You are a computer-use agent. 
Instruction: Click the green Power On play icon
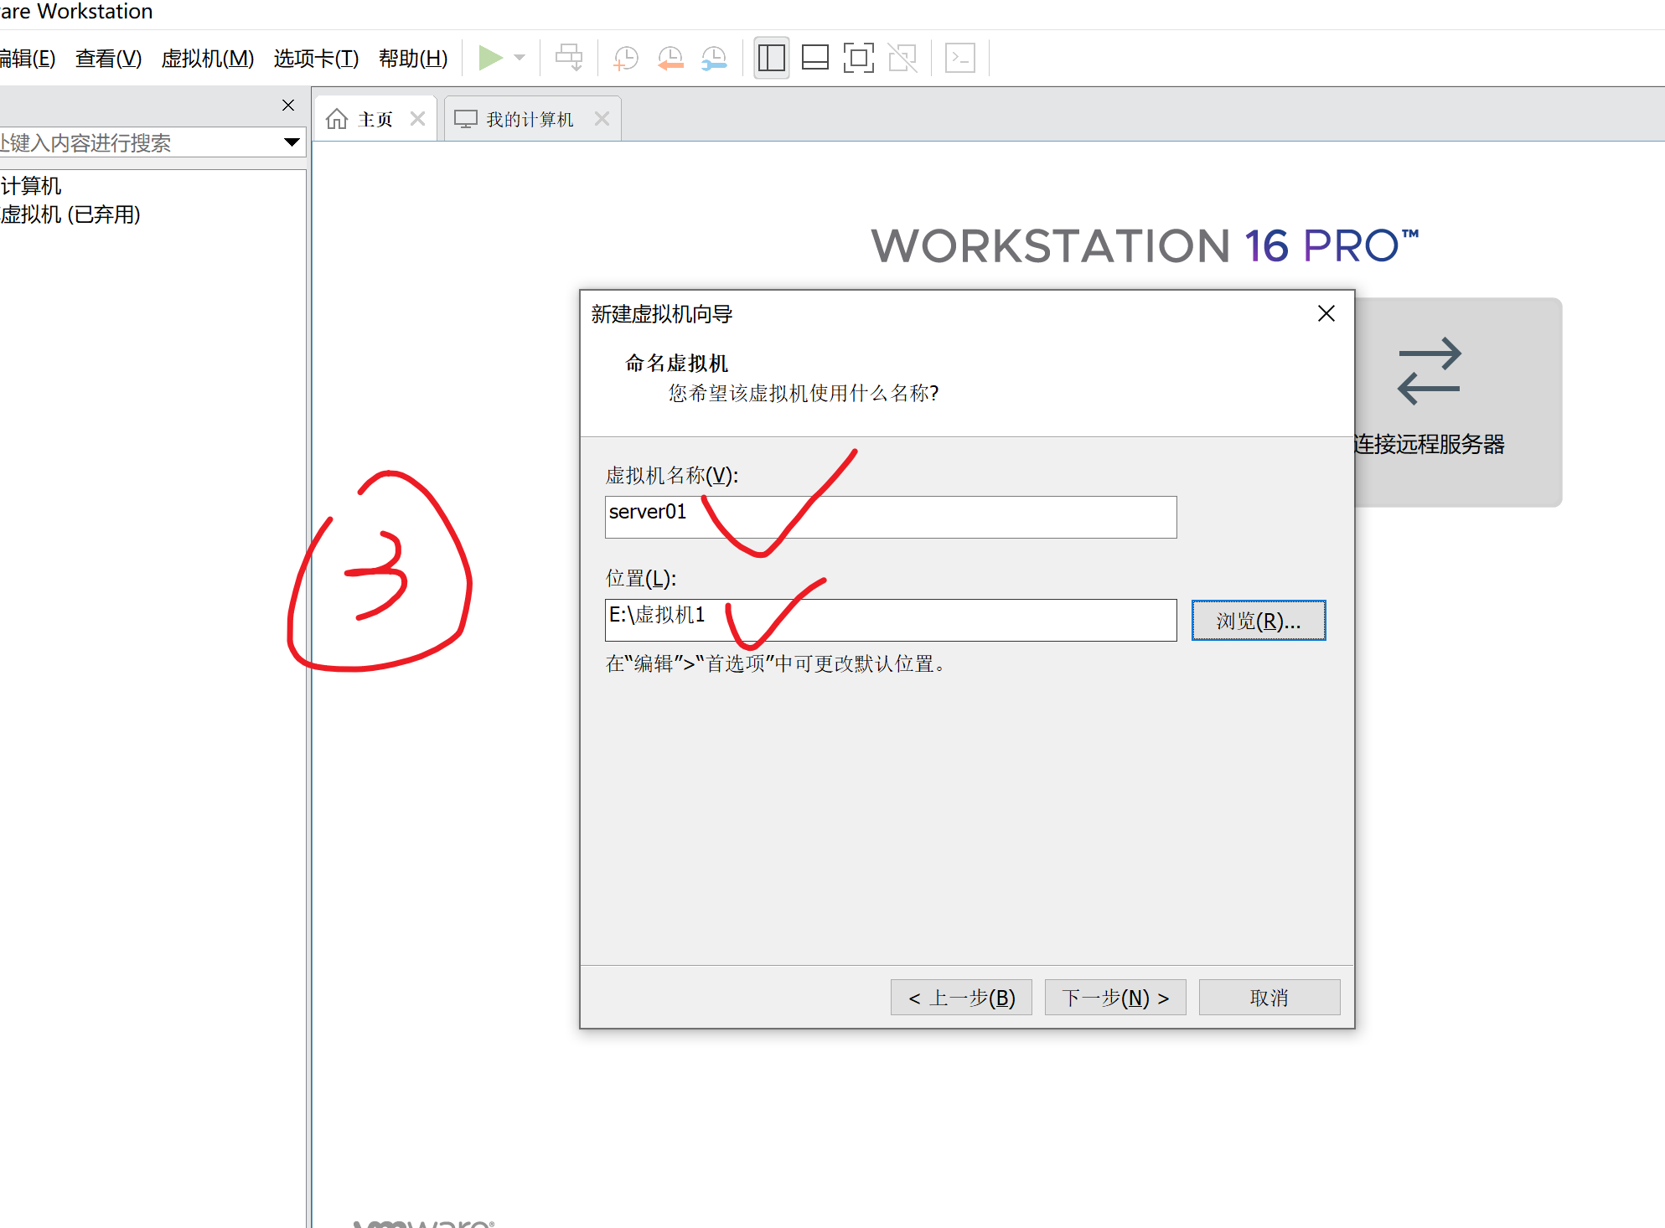(490, 58)
